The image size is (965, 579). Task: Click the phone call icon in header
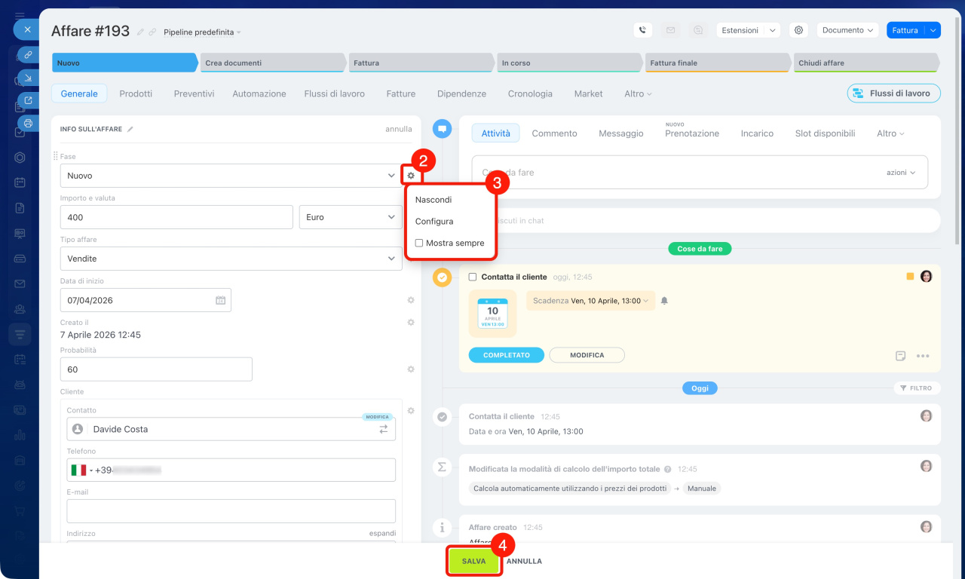tap(642, 30)
